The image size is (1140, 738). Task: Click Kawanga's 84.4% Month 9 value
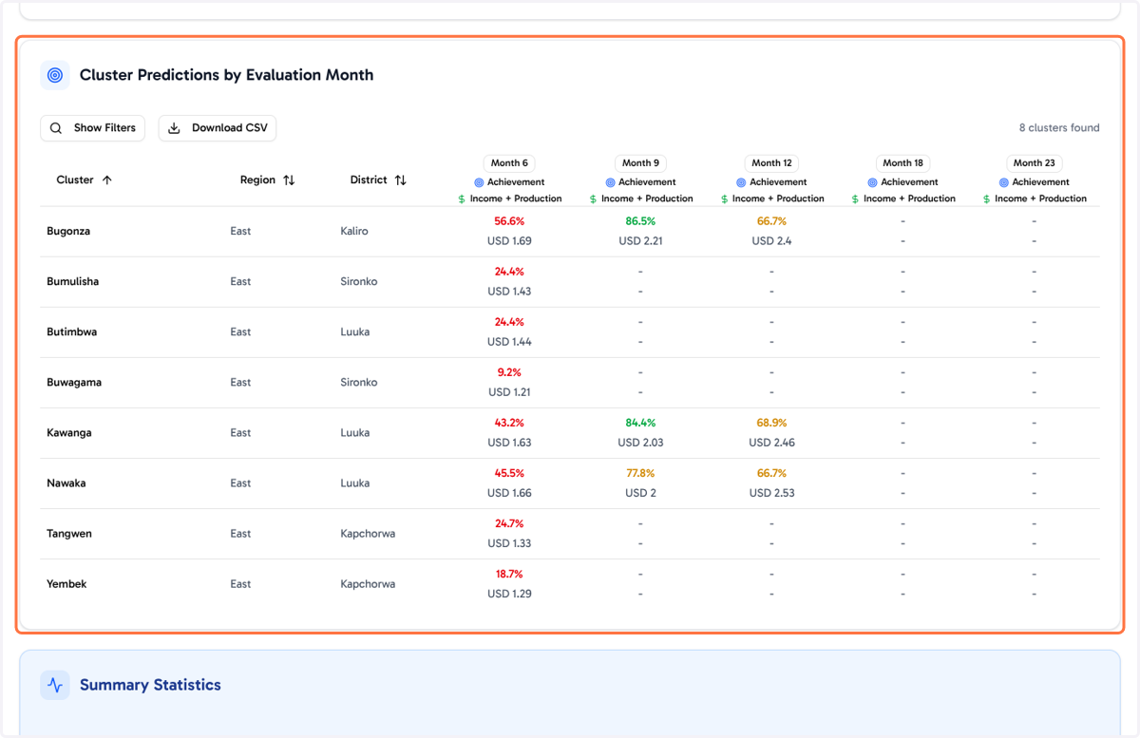click(640, 423)
